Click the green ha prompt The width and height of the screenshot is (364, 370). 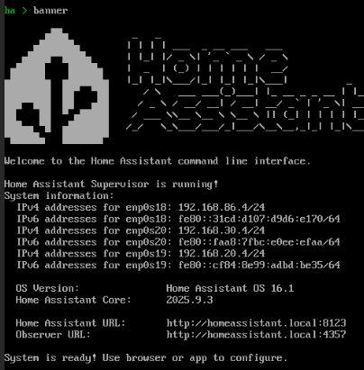10,11
